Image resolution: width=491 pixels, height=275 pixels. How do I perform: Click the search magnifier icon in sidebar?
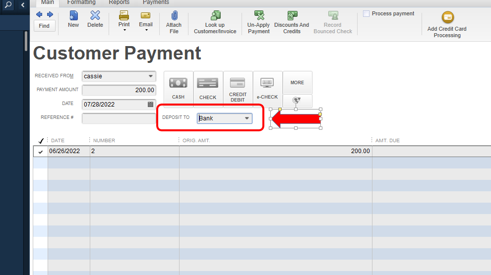pos(8,4)
